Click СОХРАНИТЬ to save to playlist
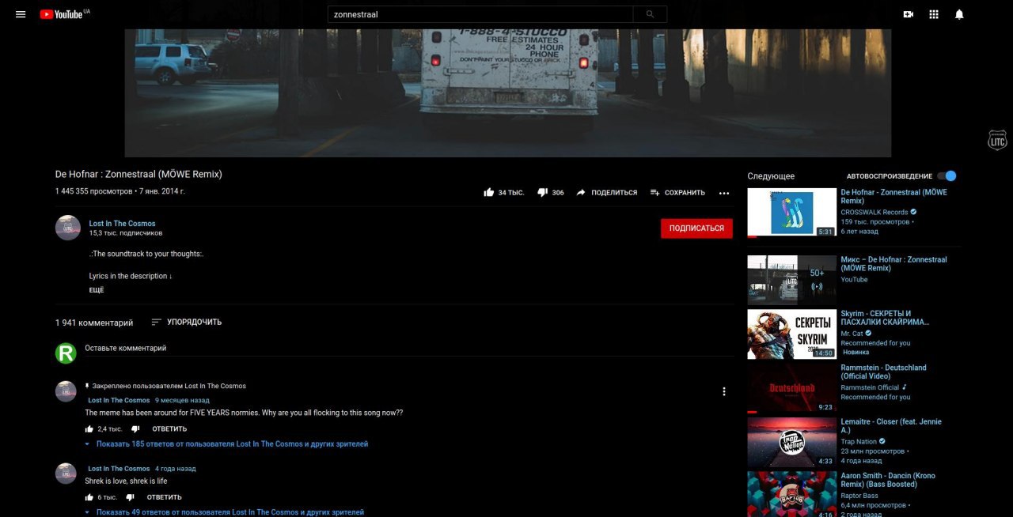This screenshot has width=1013, height=517. click(x=677, y=192)
